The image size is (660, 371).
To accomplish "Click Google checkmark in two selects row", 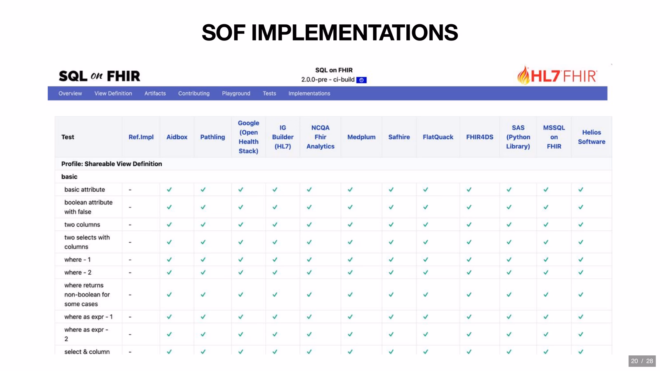I will pos(240,242).
